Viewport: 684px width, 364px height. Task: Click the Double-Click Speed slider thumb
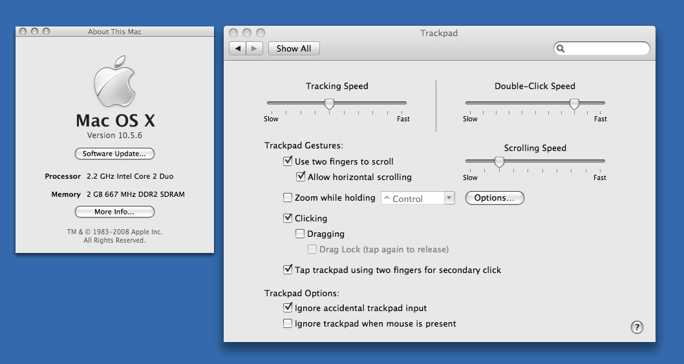pyautogui.click(x=575, y=104)
